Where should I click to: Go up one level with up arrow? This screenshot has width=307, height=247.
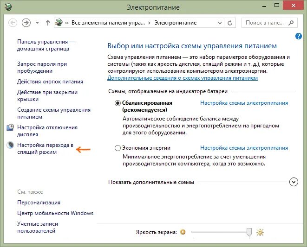tap(47, 23)
